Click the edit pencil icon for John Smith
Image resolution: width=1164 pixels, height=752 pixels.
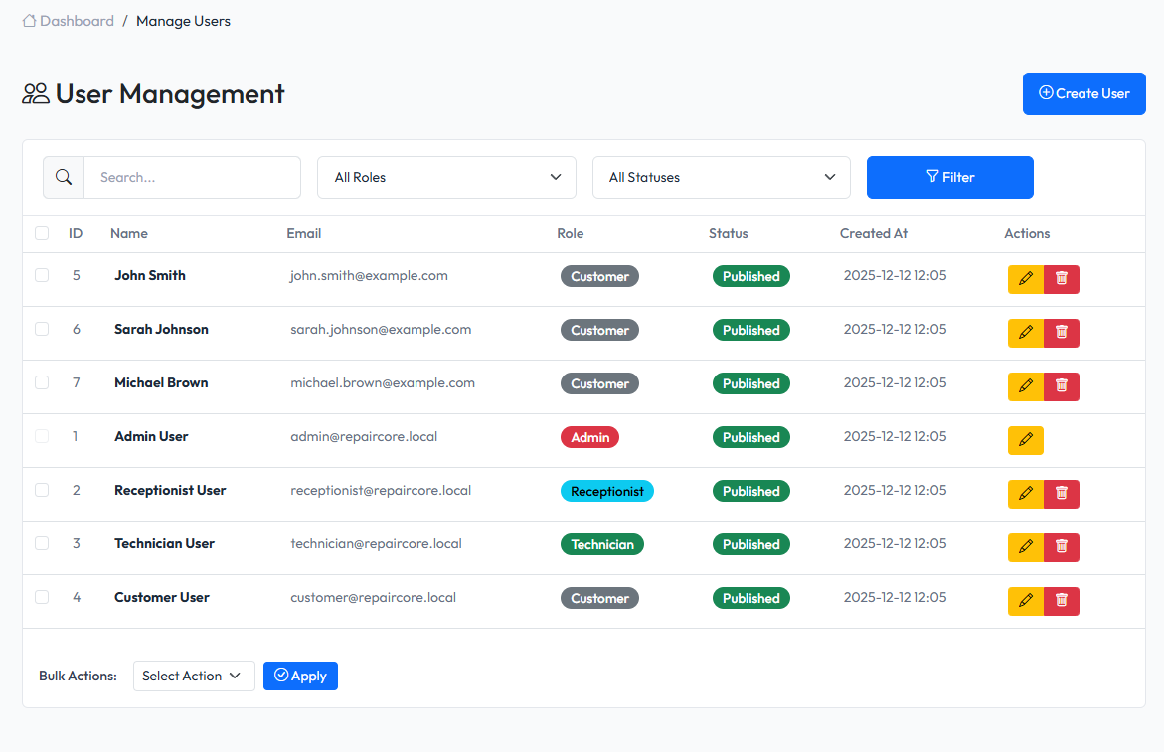1025,279
